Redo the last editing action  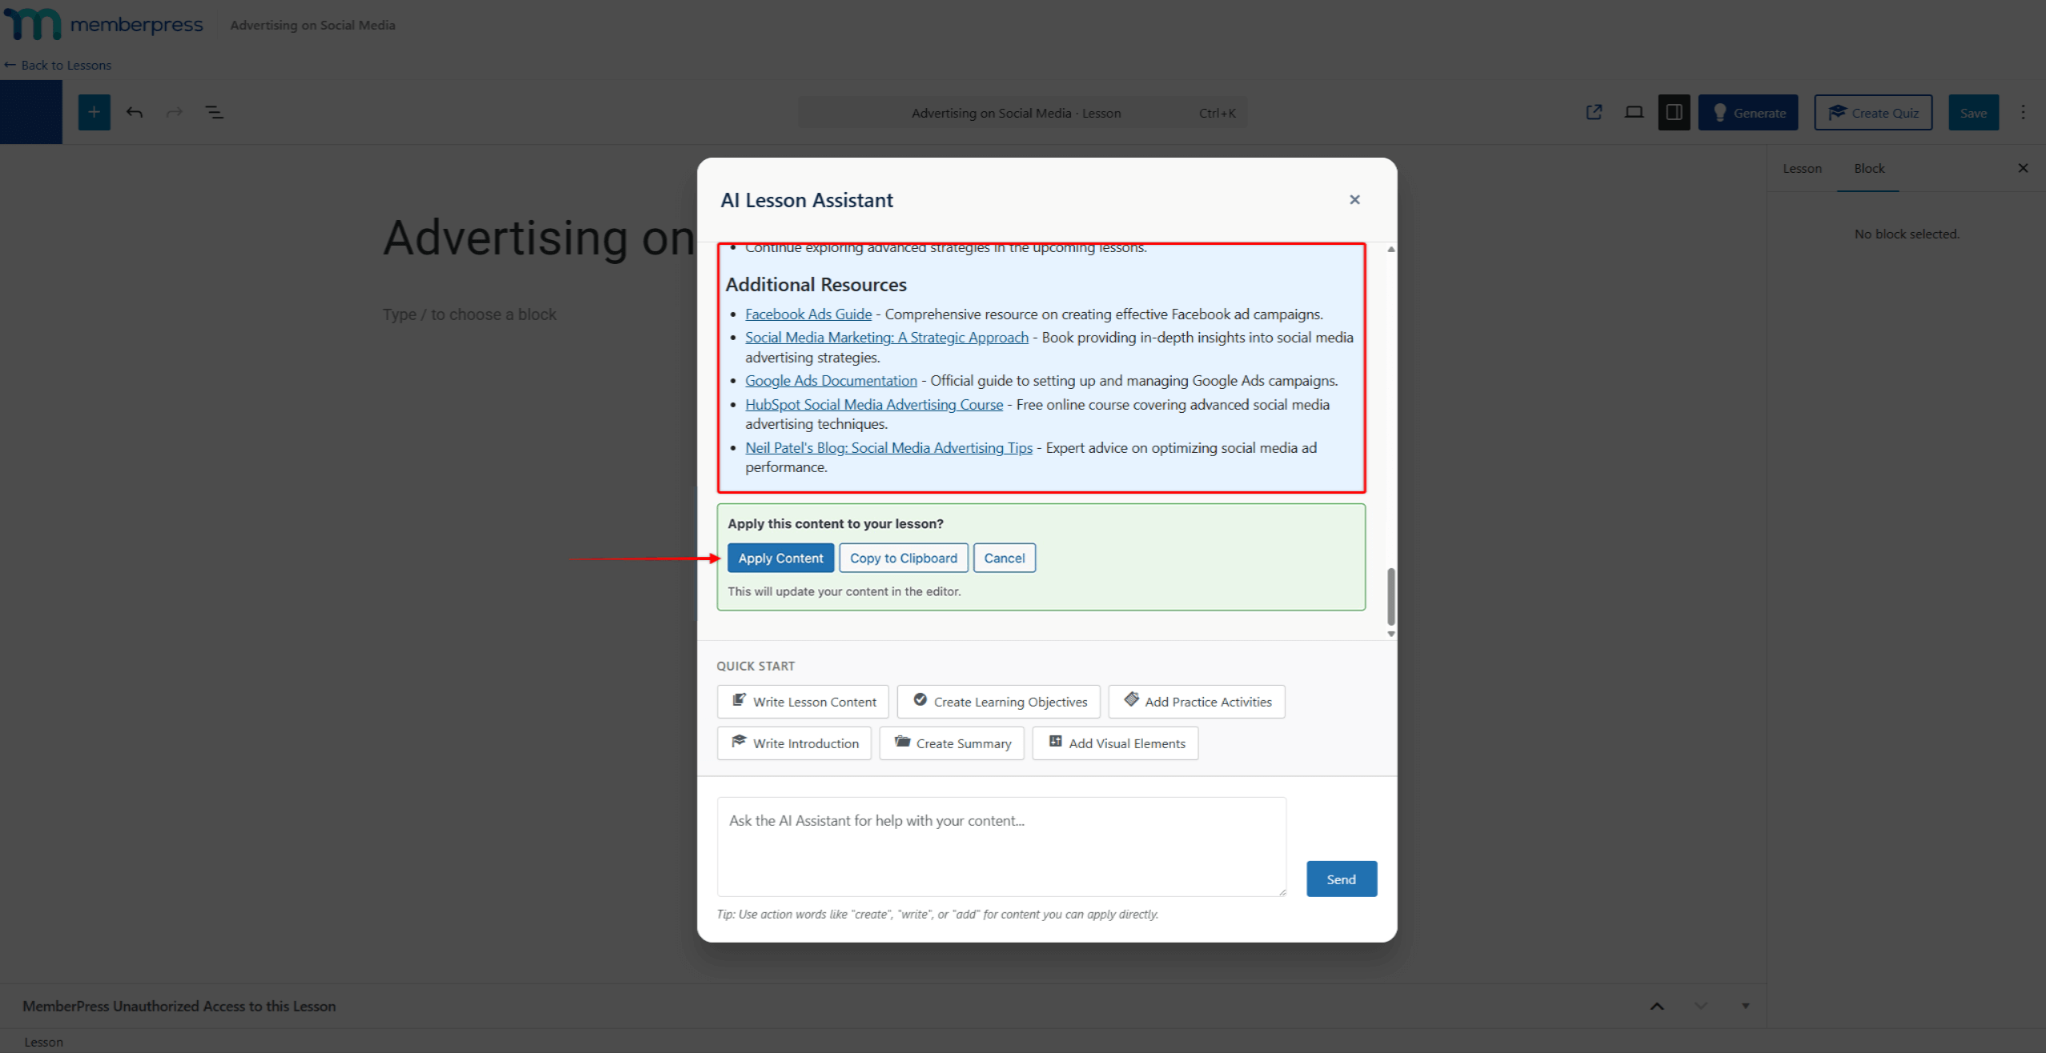pos(174,112)
